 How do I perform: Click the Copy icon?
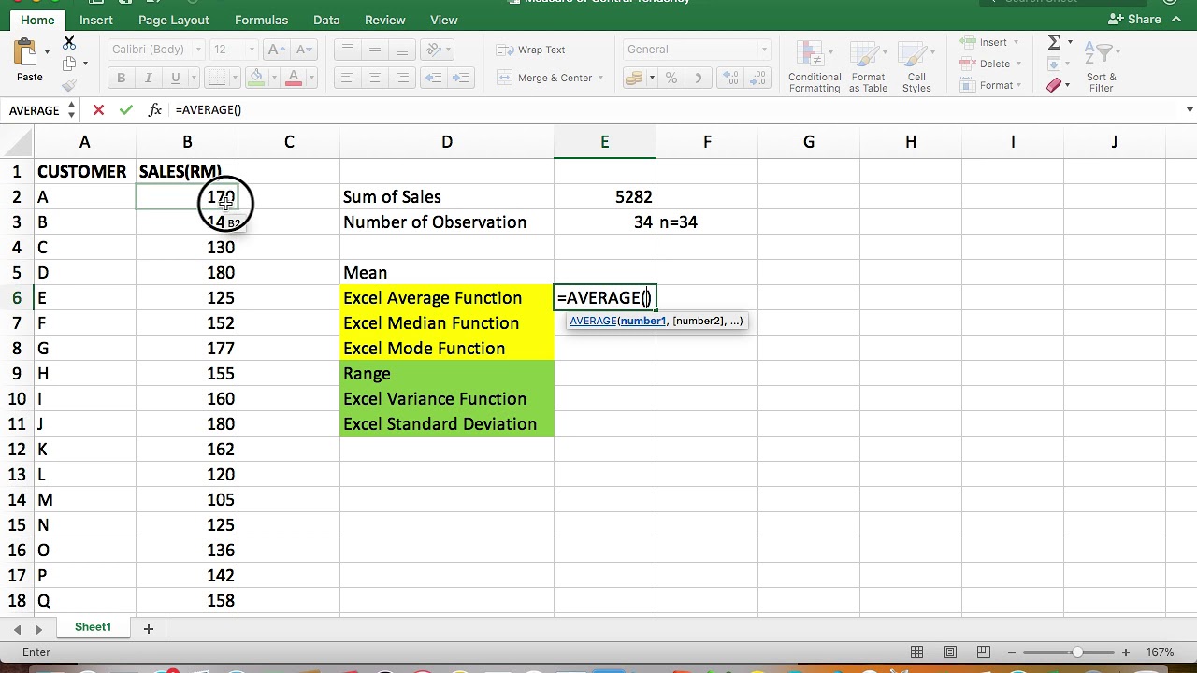tap(69, 64)
